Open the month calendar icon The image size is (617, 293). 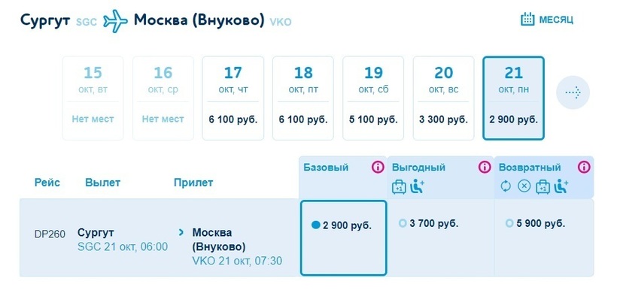(x=527, y=19)
